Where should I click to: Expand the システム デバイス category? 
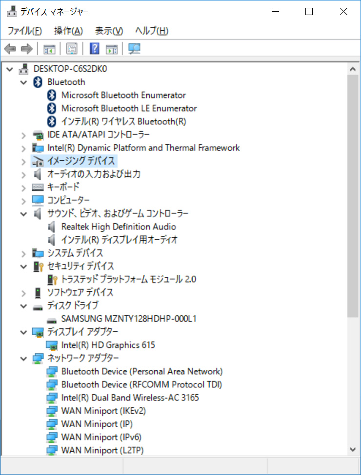(24, 253)
